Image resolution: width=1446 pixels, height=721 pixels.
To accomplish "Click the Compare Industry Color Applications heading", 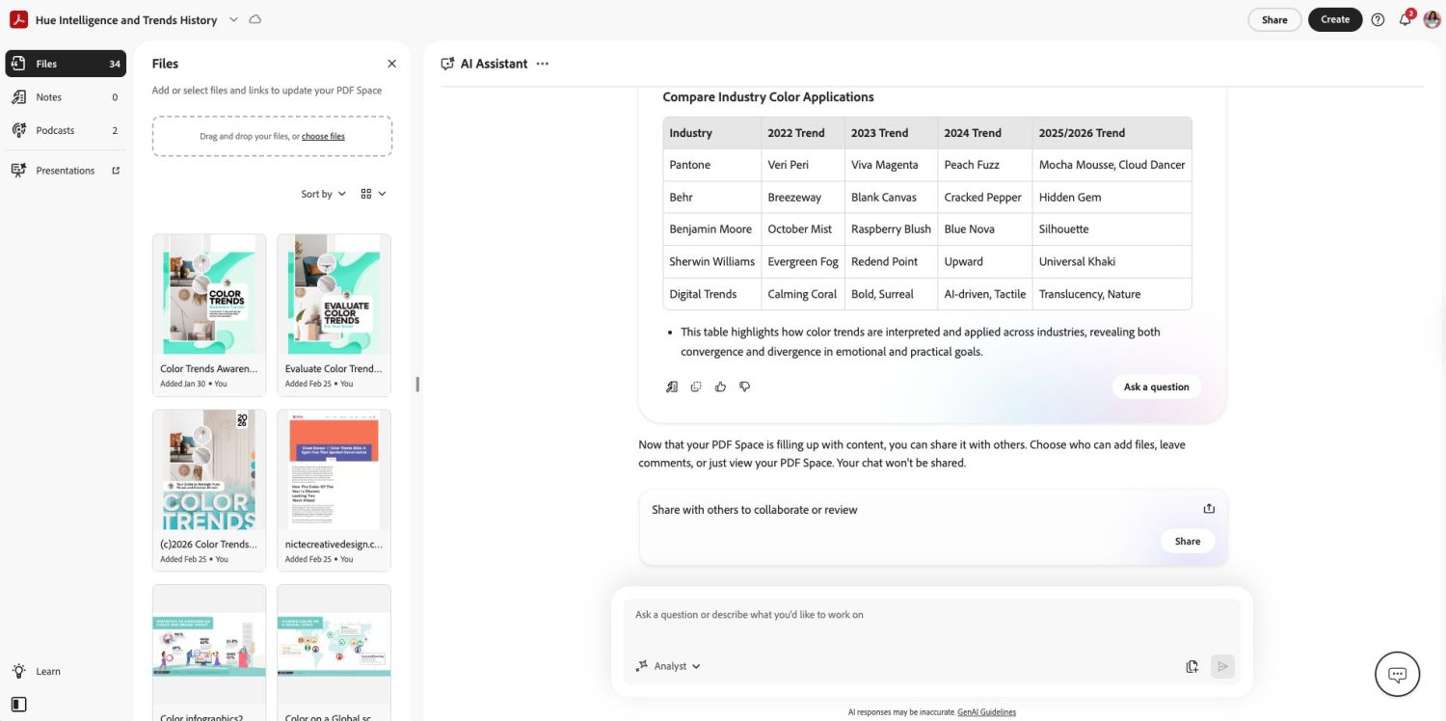I will pyautogui.click(x=768, y=97).
